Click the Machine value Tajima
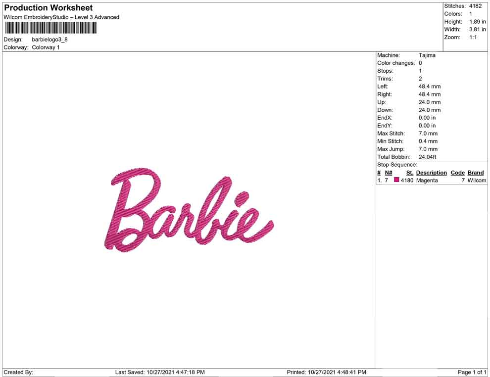 coord(427,55)
